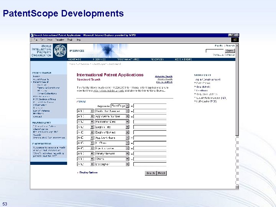The image size is (276, 207).
Task: Open the View menu
Action: click(49, 40)
